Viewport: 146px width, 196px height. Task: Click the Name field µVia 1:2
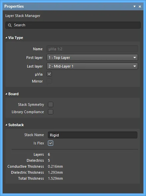point(92,49)
